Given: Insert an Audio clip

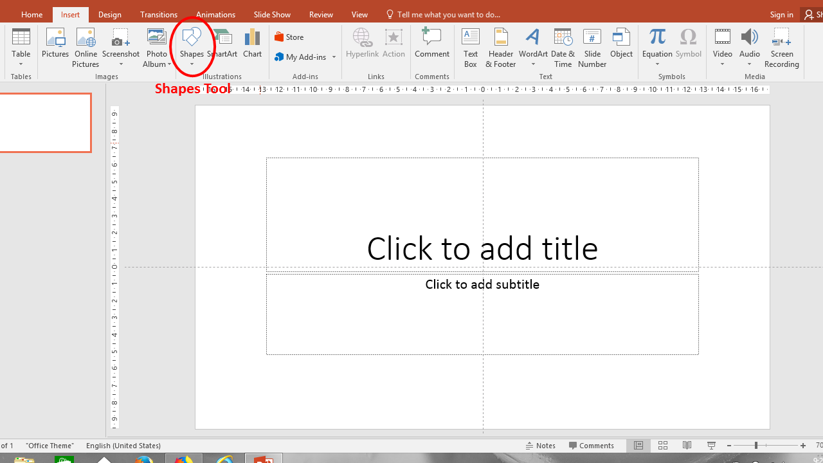Looking at the screenshot, I should click(749, 45).
